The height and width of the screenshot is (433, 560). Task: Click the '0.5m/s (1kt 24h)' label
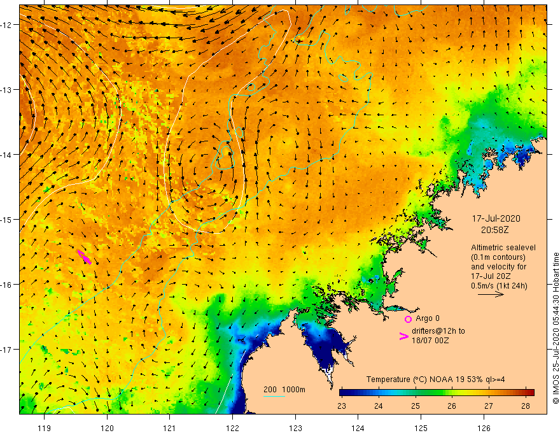(499, 286)
